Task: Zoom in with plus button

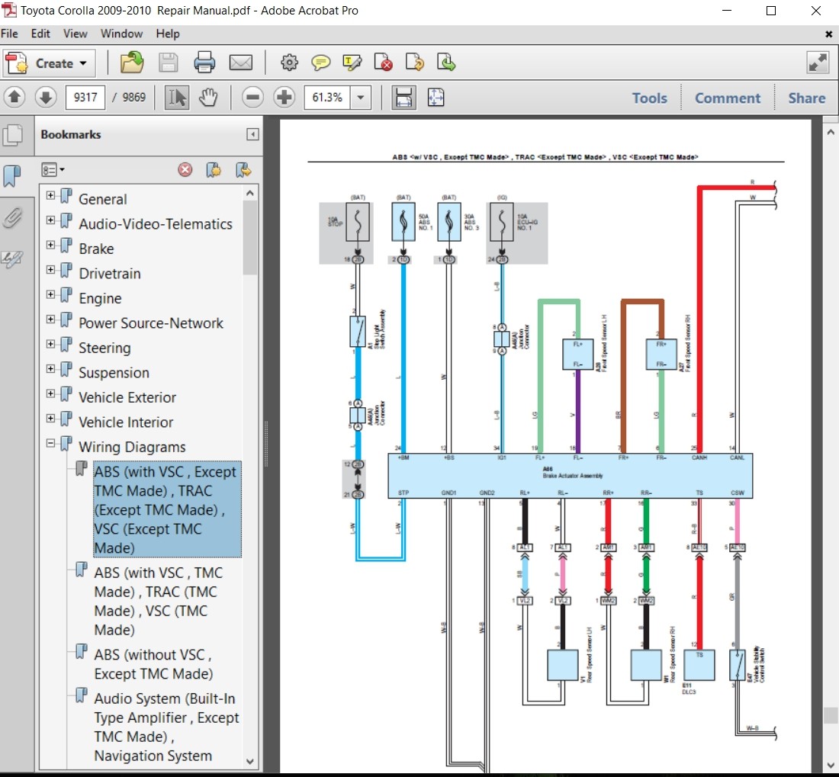Action: pos(284,98)
